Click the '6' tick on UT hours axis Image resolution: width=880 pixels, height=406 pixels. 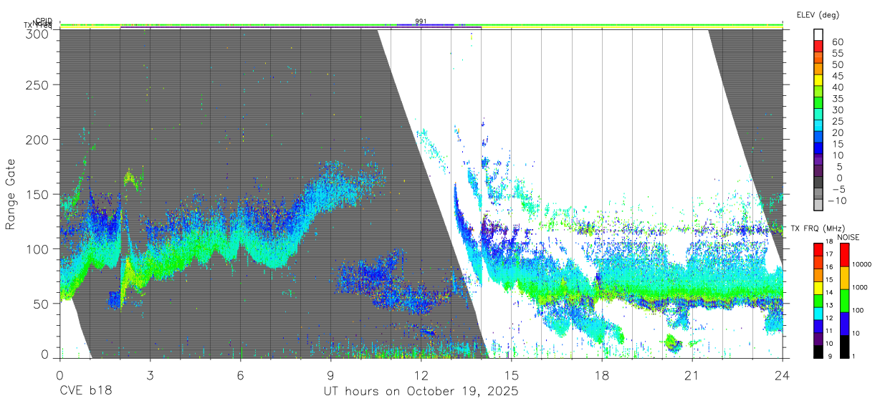(240, 375)
